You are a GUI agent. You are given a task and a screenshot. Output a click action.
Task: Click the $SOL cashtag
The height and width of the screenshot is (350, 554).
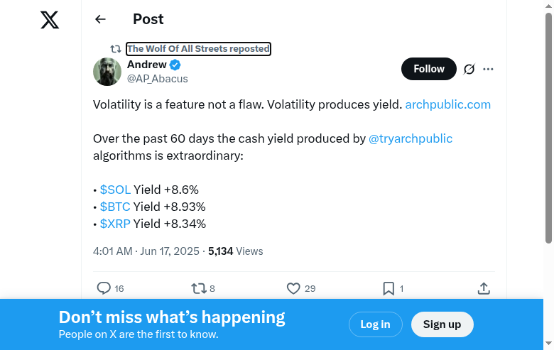point(115,190)
